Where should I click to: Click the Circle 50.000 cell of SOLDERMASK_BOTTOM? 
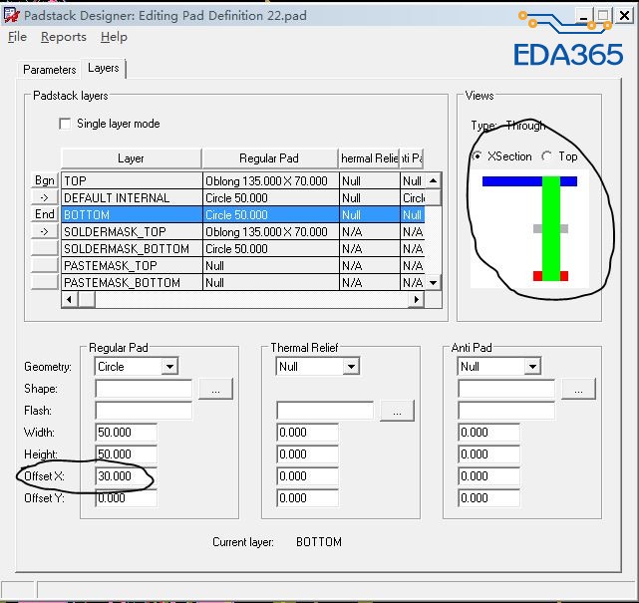[x=270, y=248]
